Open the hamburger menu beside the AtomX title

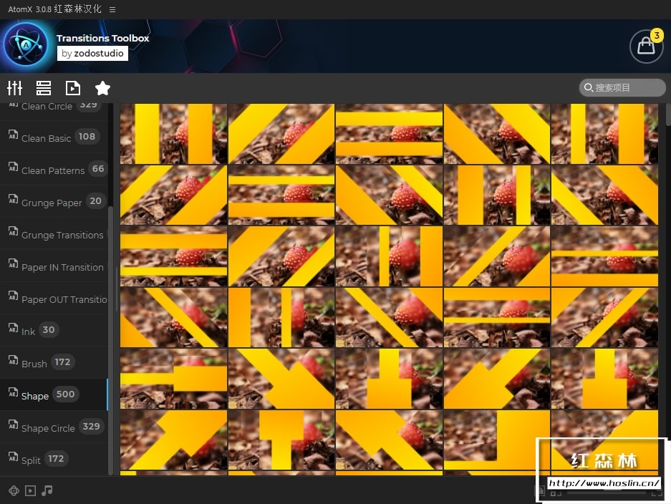(x=112, y=9)
